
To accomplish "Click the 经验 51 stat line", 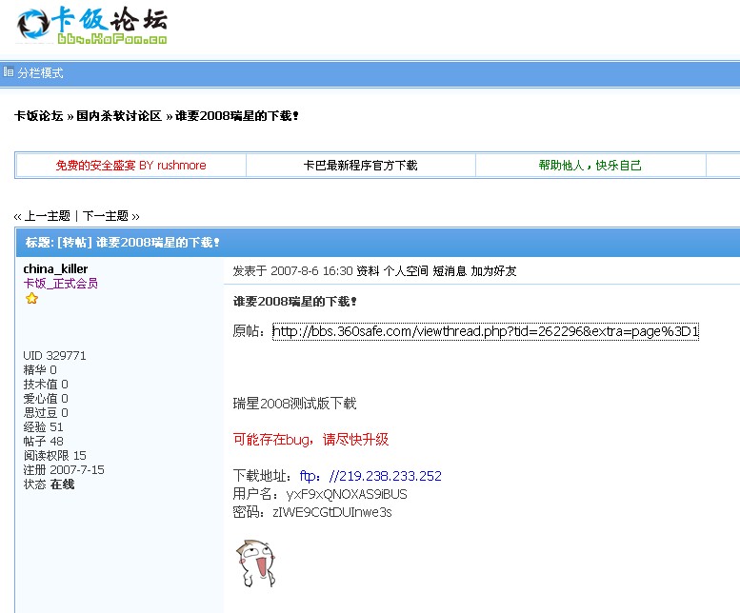I will point(43,426).
